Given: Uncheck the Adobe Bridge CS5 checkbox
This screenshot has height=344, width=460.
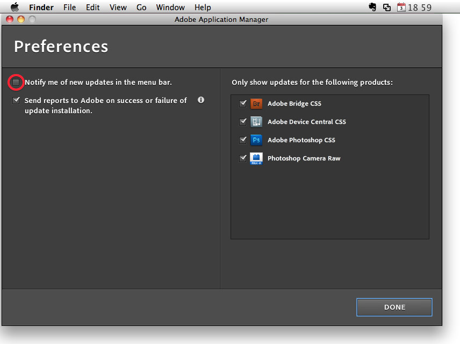Looking at the screenshot, I should pos(242,104).
